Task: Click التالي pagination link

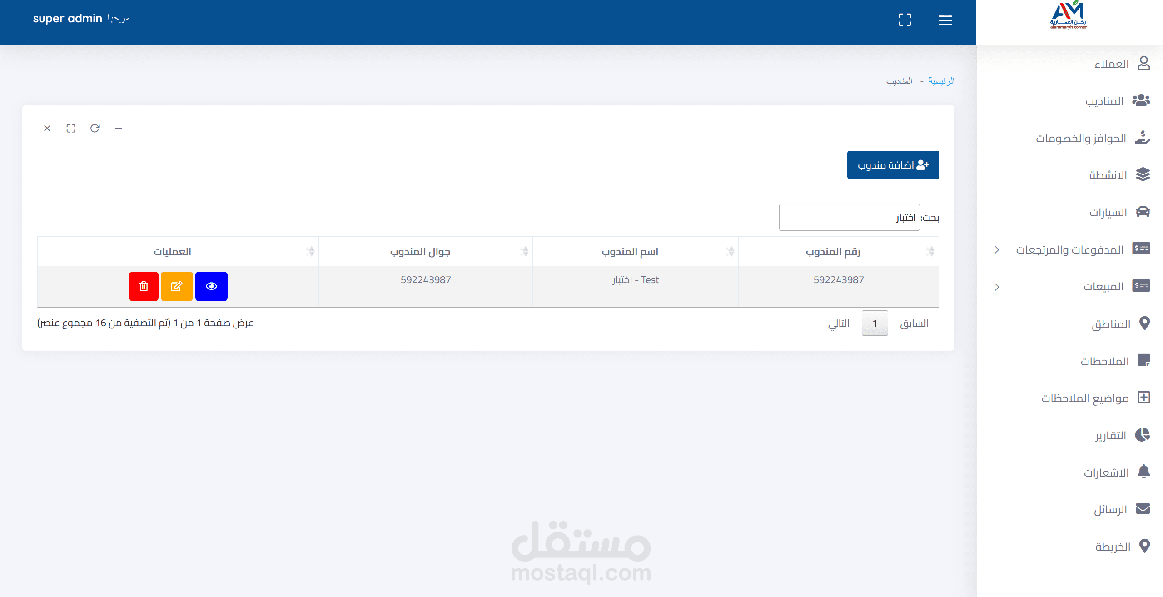Action: point(838,323)
